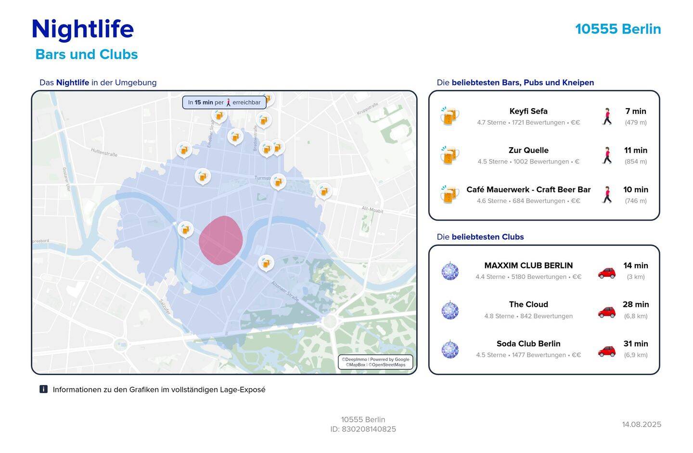Click the disco ball icon beside The Cloud
Image resolution: width=693 pixels, height=453 pixels.
coord(450,310)
